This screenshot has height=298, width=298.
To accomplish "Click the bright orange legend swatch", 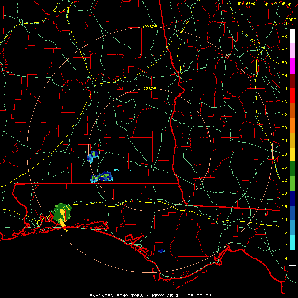I will 292,125.
